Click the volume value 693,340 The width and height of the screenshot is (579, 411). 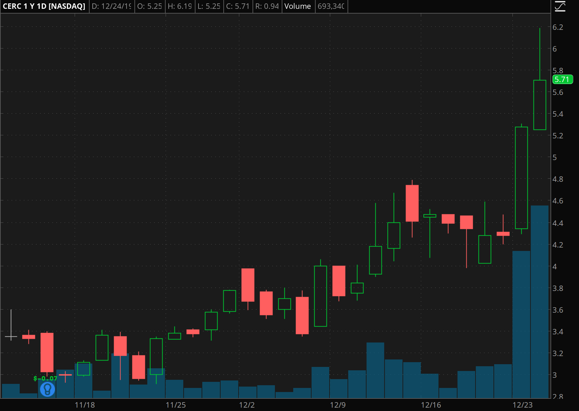click(331, 6)
